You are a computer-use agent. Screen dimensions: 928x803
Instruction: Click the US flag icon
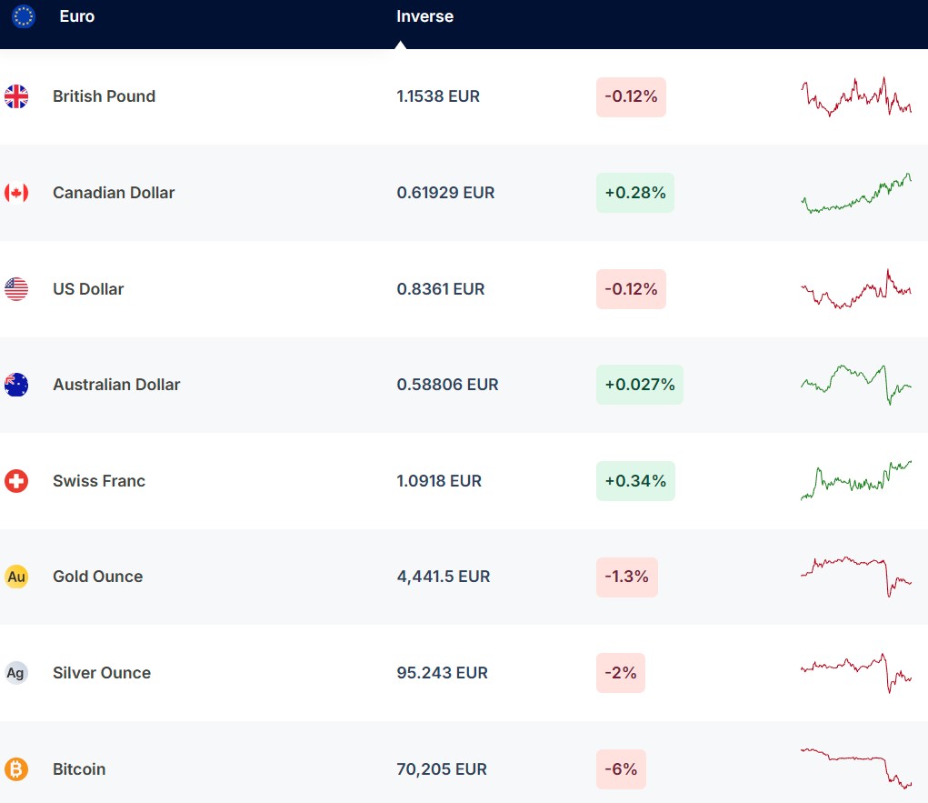16,289
